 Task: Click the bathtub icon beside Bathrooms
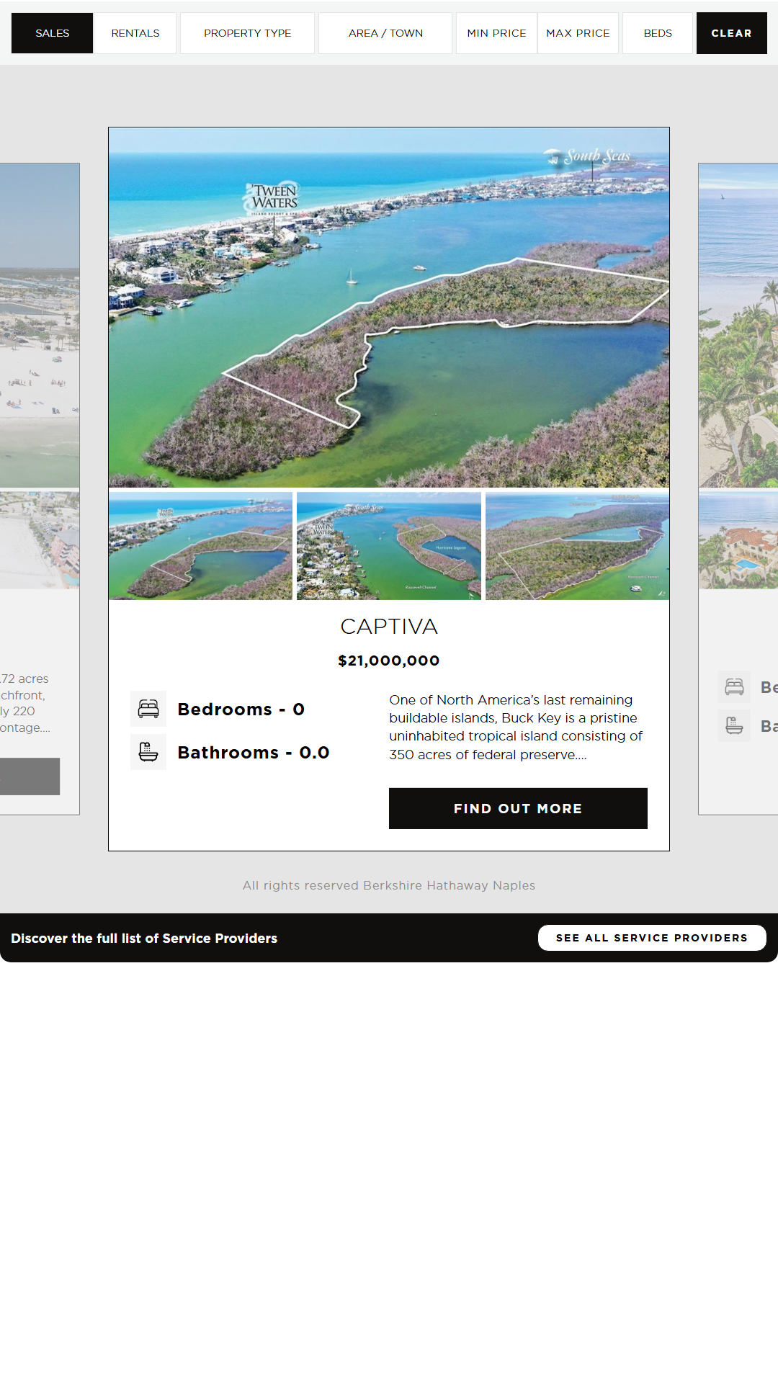148,752
